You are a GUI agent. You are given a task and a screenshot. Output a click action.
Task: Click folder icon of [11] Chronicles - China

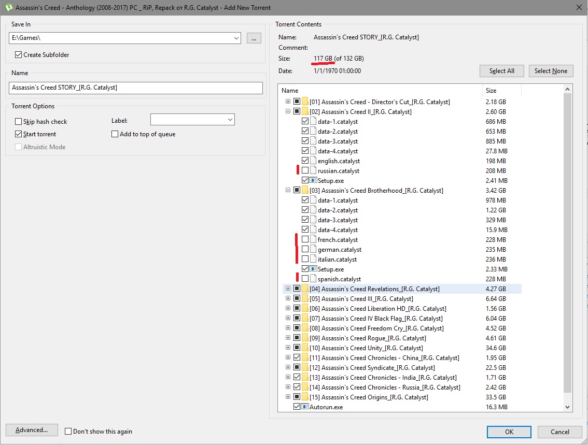(x=305, y=357)
